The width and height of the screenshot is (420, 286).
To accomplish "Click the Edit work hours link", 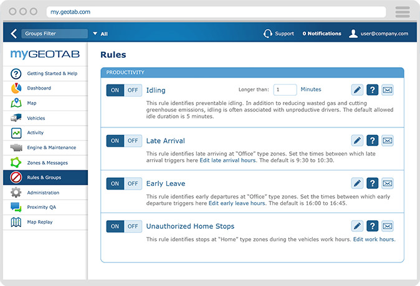I will click(x=374, y=239).
